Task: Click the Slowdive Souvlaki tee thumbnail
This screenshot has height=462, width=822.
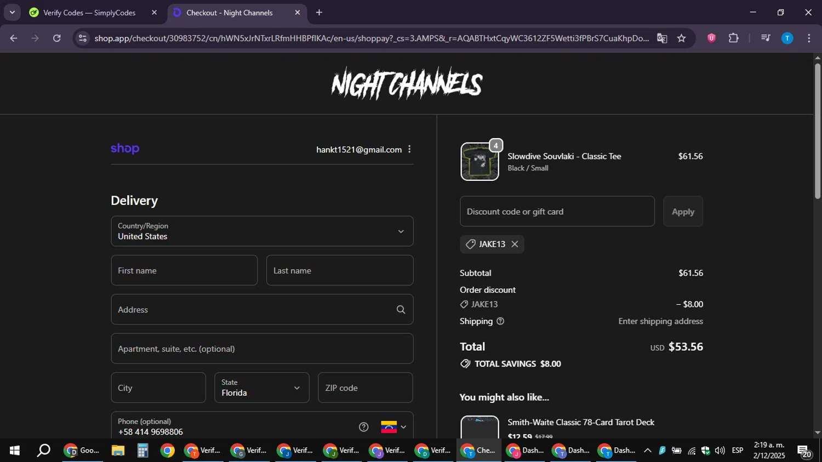Action: pos(480,162)
